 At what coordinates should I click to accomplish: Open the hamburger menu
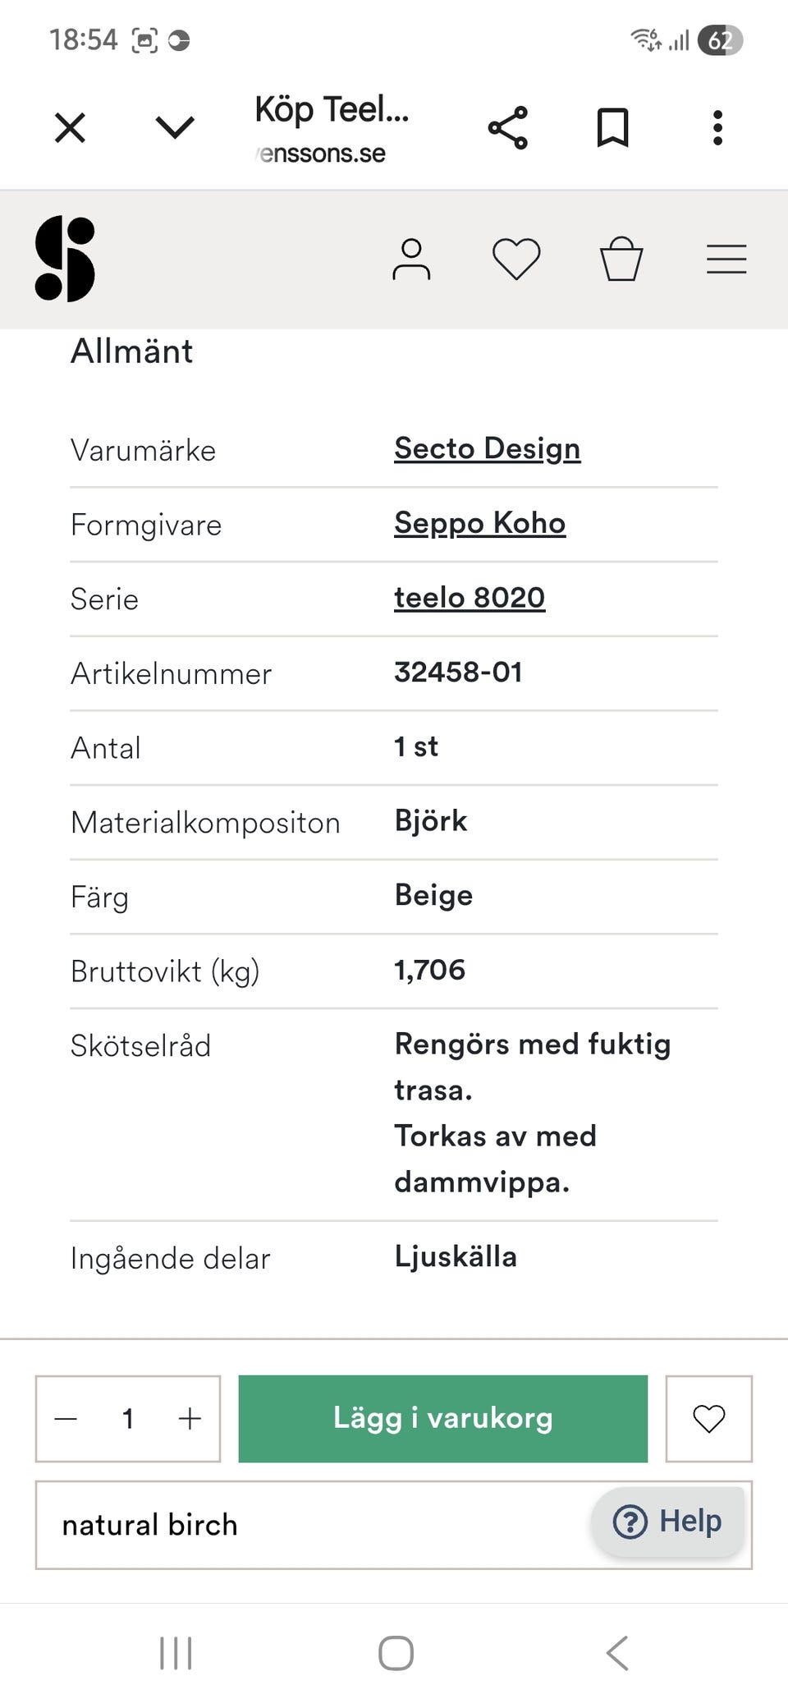(x=726, y=259)
